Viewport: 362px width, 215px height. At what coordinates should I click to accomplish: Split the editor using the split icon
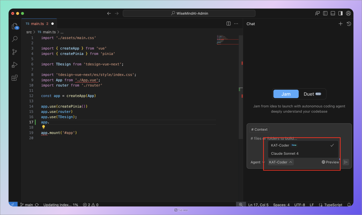(x=228, y=23)
